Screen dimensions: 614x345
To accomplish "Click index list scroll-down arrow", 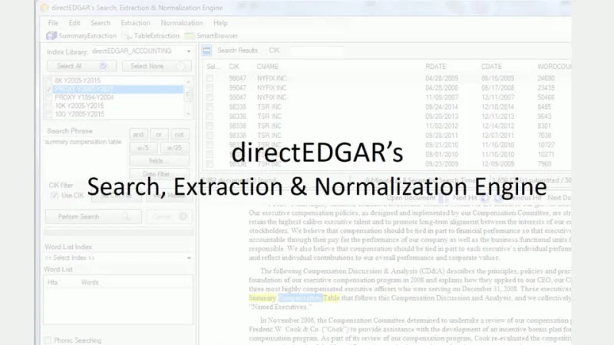I will pyautogui.click(x=188, y=113).
